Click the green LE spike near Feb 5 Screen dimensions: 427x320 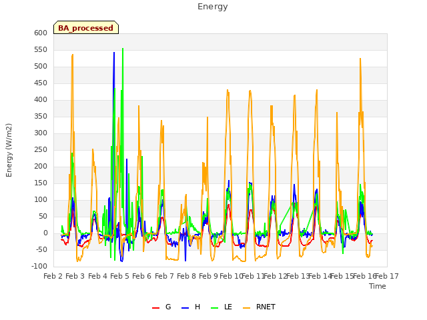click(123, 49)
